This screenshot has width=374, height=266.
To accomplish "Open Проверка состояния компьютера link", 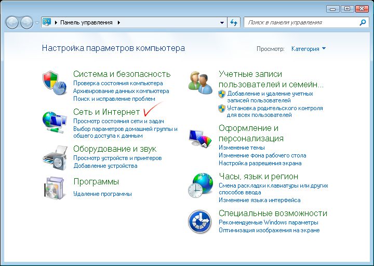I will click(118, 83).
